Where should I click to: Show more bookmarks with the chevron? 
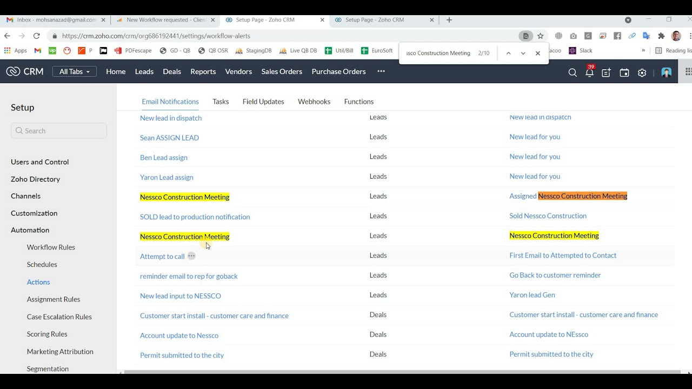(643, 50)
